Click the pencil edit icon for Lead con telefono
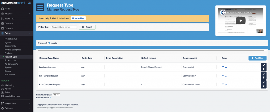The height and width of the screenshot is (112, 270). point(263,65)
